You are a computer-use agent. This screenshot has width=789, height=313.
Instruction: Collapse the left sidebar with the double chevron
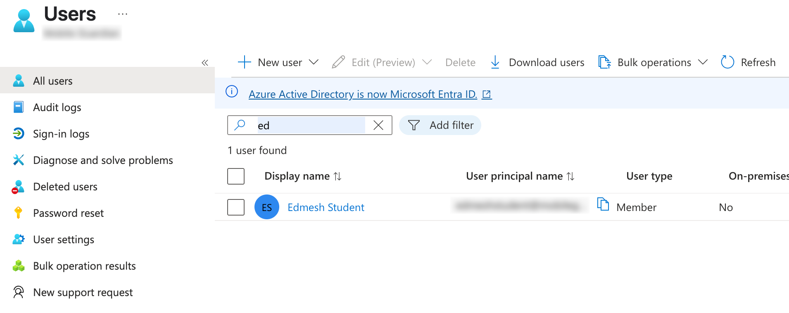tap(205, 63)
